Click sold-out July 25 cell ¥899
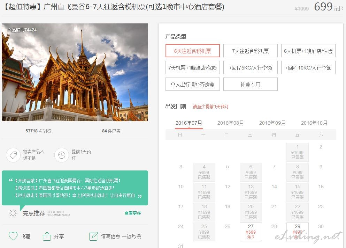346x248 pixels. pos(204,232)
